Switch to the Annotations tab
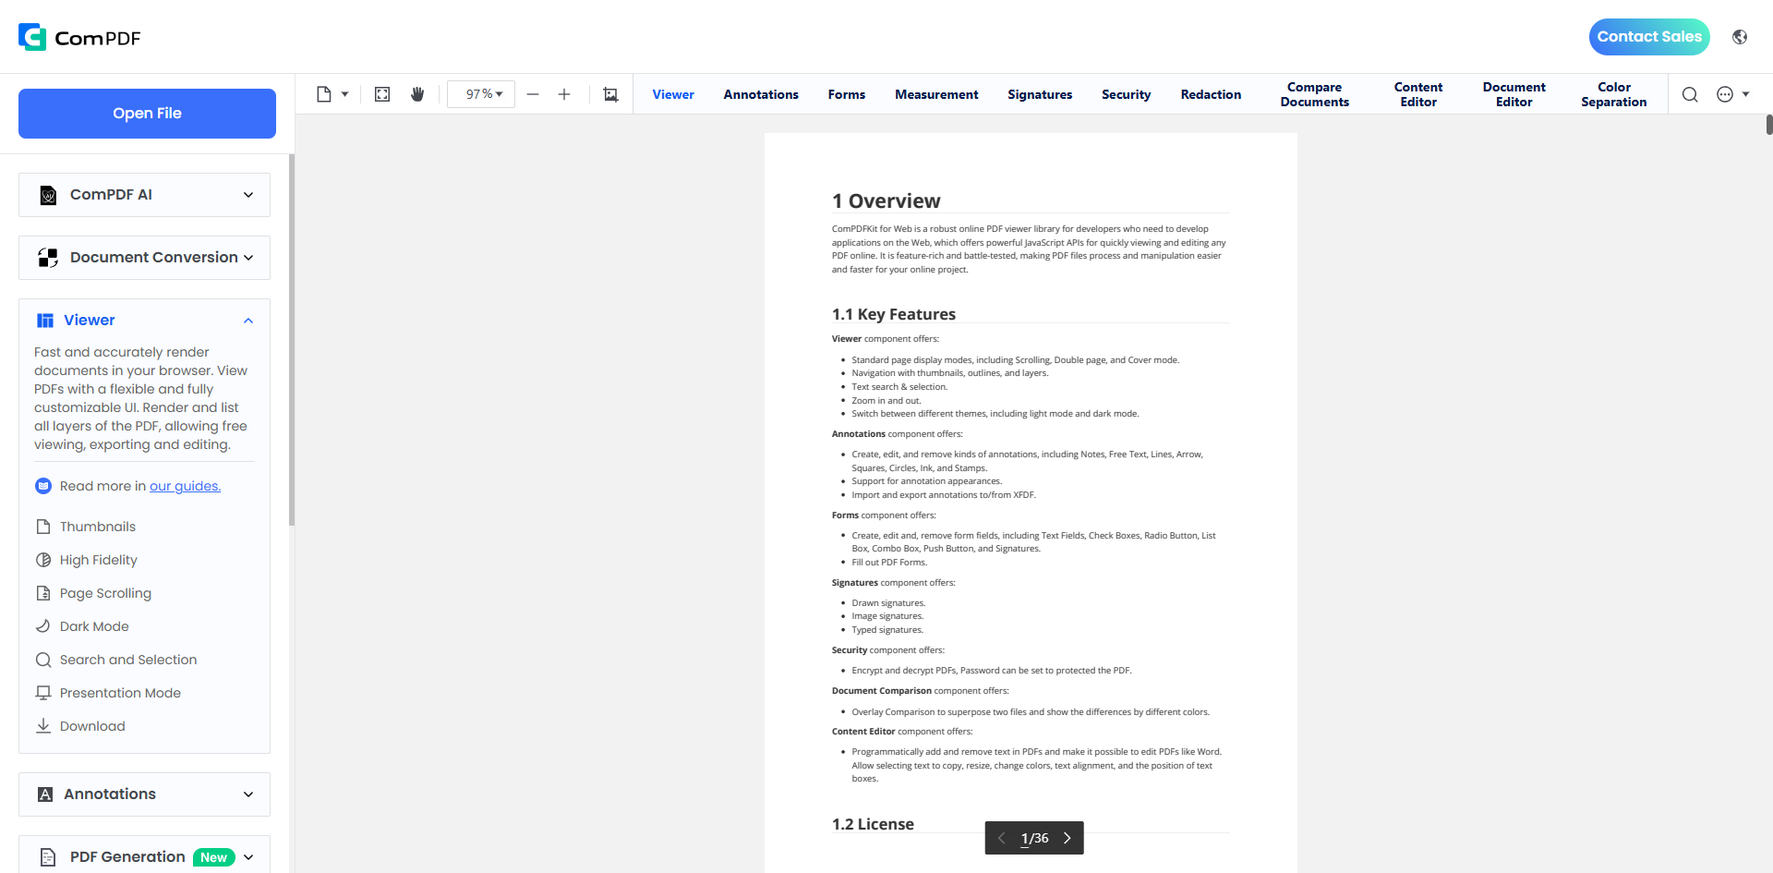The height and width of the screenshot is (873, 1773). (761, 94)
